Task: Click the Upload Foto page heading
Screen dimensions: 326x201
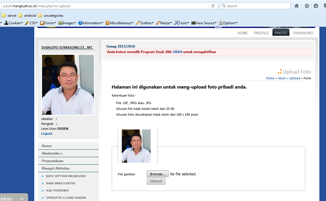Action: [297, 72]
